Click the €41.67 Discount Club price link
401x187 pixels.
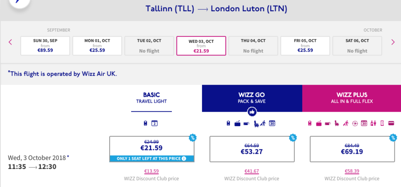point(251,171)
